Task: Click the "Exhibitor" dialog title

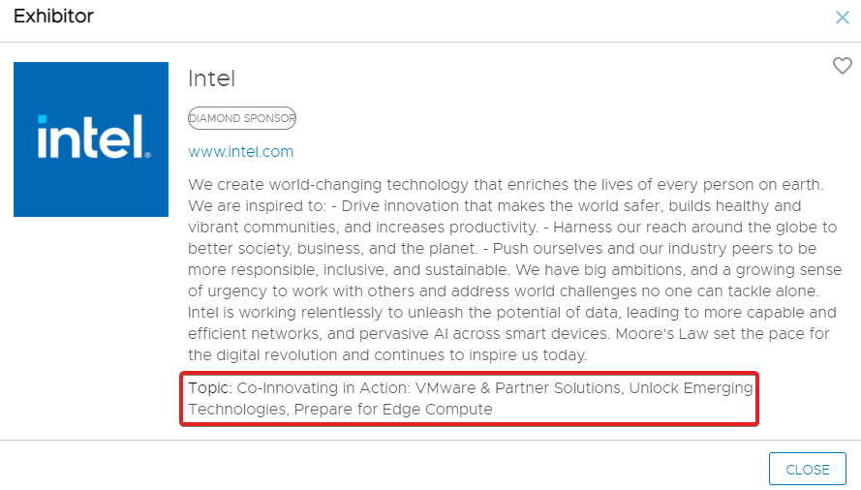Action: click(x=54, y=17)
